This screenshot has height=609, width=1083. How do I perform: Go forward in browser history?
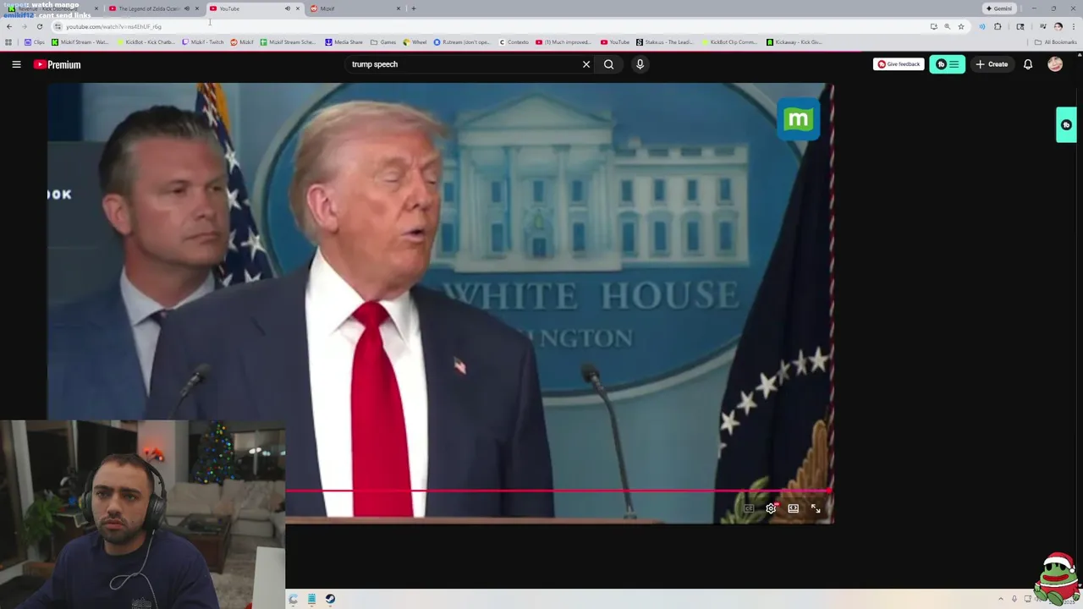24,26
